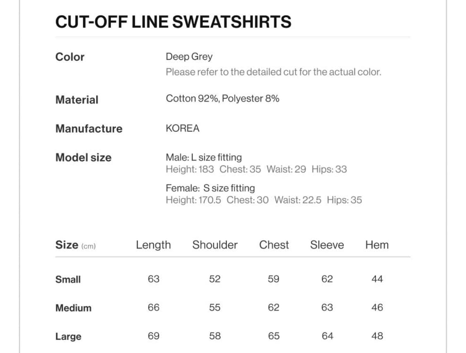The image size is (466, 353).
Task: Click the KOREA manufacture value
Action: (182, 128)
